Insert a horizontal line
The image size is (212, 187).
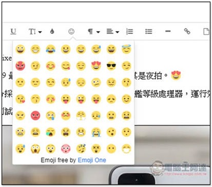click(x=168, y=31)
